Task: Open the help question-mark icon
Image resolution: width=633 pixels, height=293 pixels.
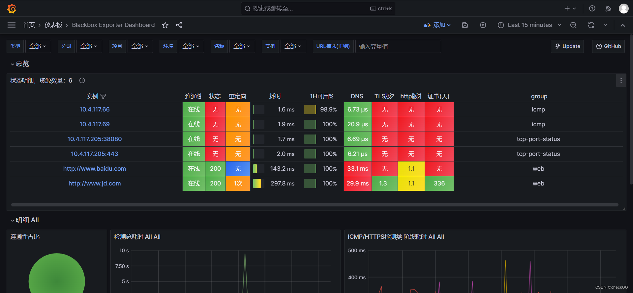Action: pyautogui.click(x=592, y=9)
